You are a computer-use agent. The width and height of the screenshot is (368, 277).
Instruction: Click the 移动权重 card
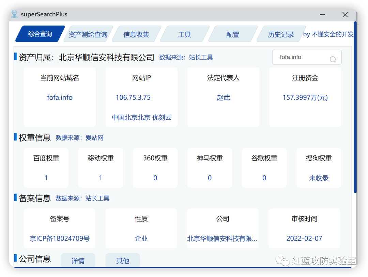tap(101, 168)
